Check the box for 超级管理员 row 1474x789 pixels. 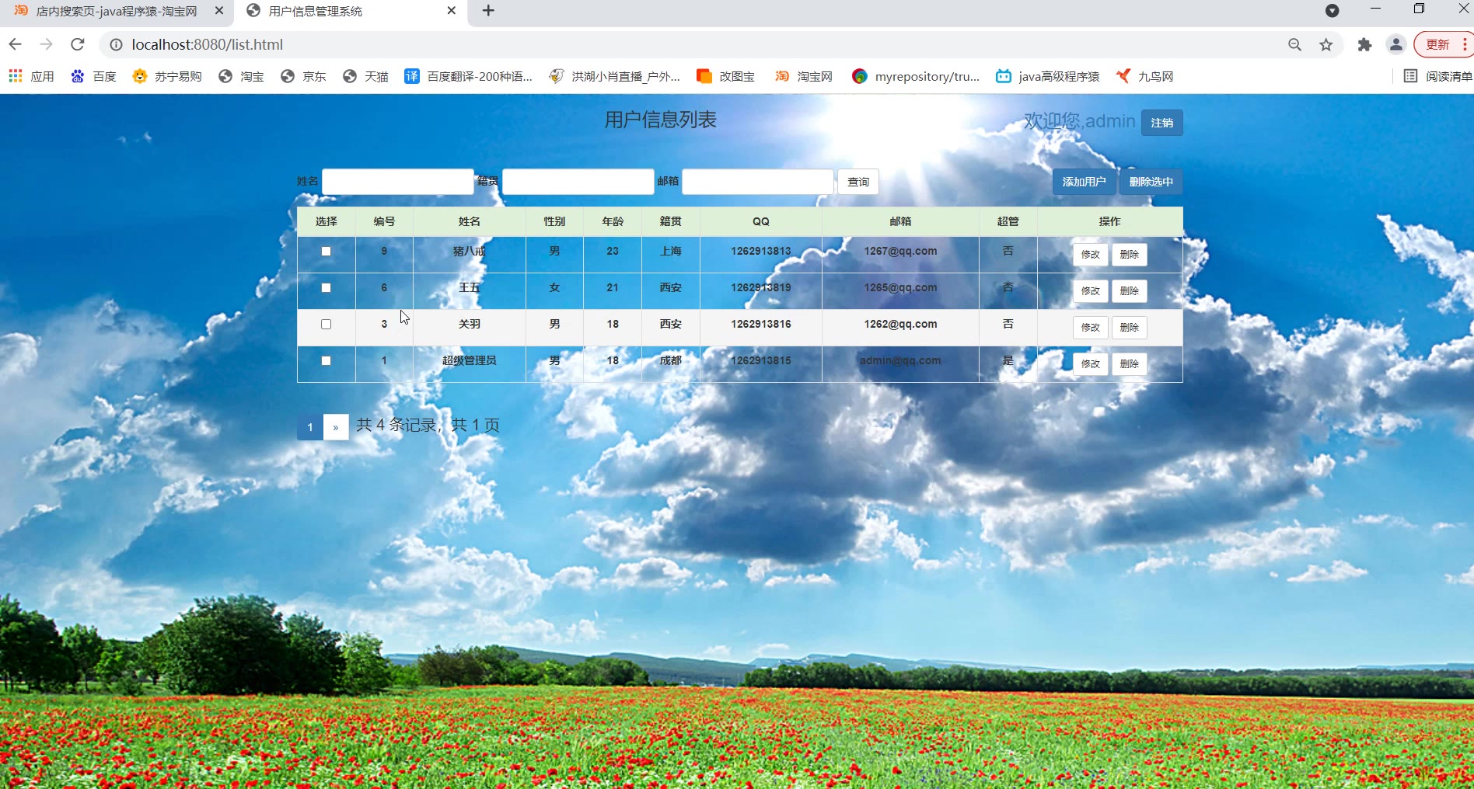(x=326, y=360)
